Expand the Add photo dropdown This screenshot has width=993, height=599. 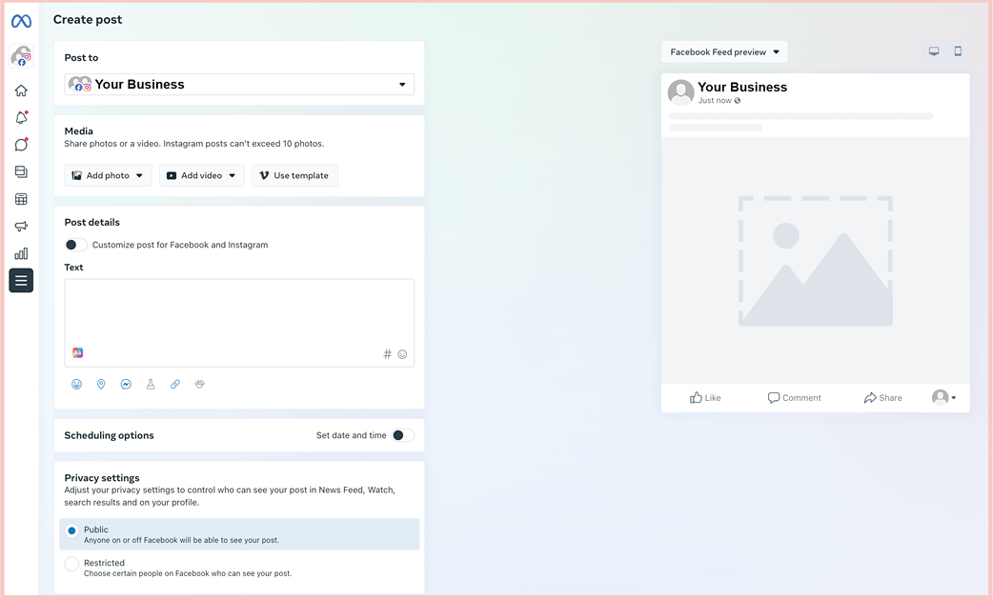click(108, 175)
